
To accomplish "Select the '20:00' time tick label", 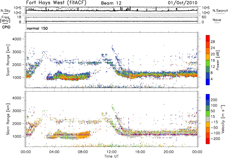I will point(168,152).
